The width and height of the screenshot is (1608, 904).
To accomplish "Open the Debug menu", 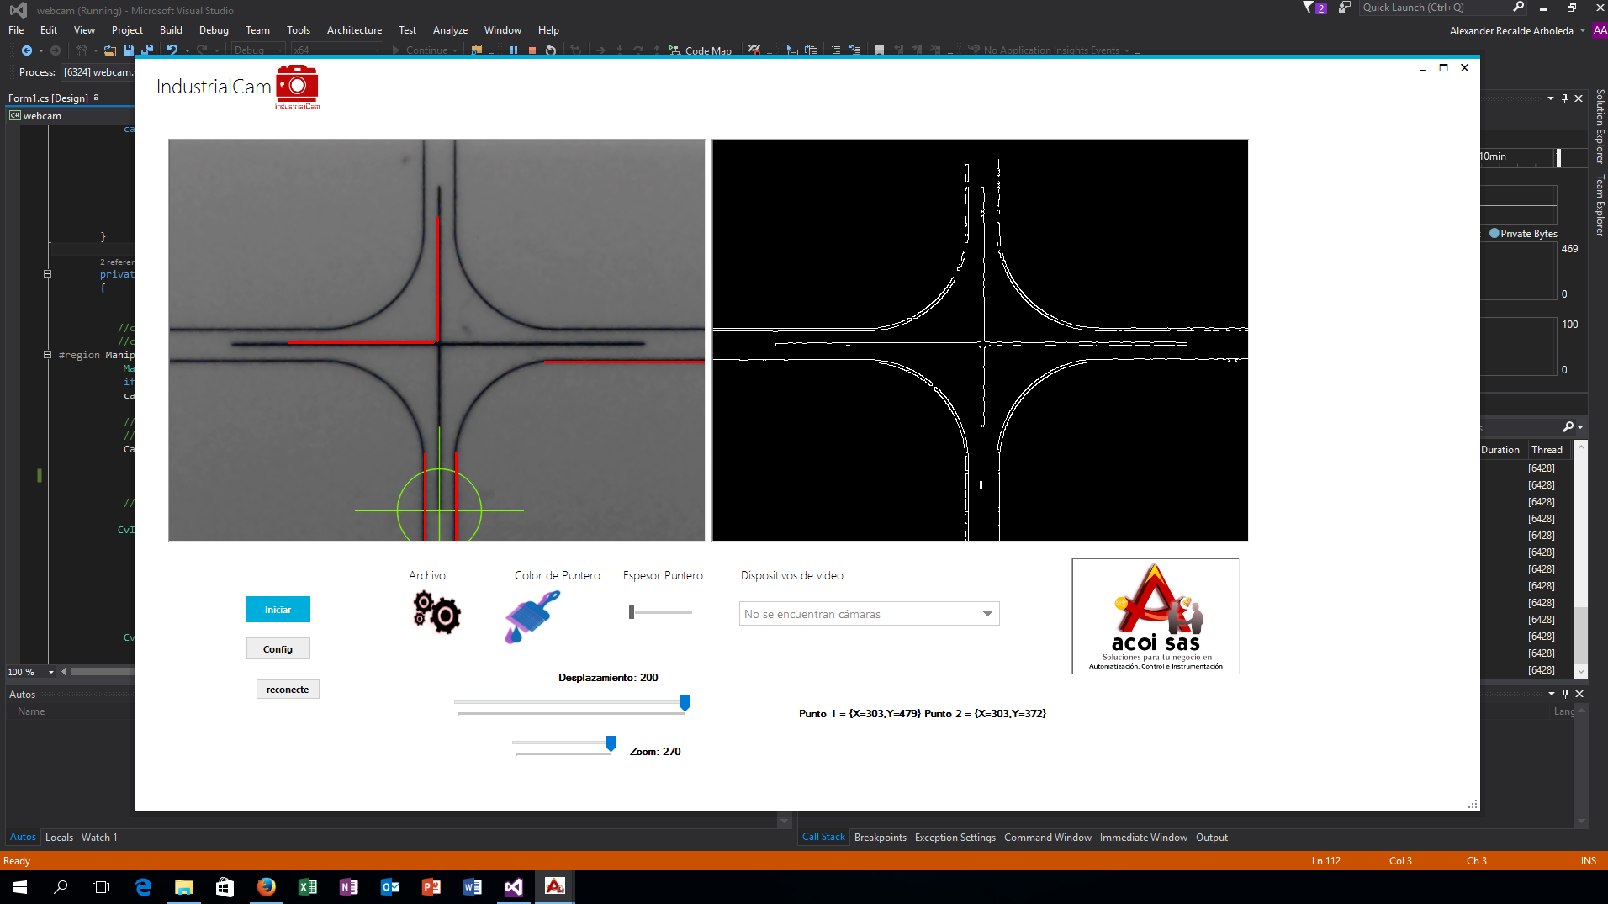I will (214, 30).
